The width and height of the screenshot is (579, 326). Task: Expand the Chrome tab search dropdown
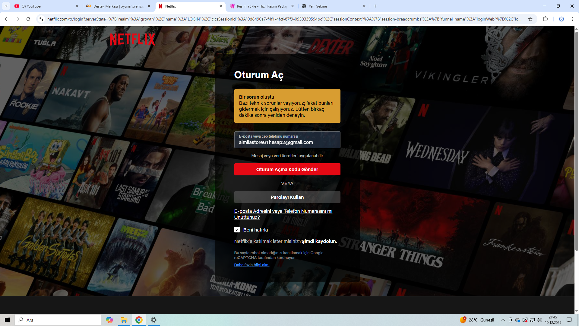pyautogui.click(x=6, y=6)
